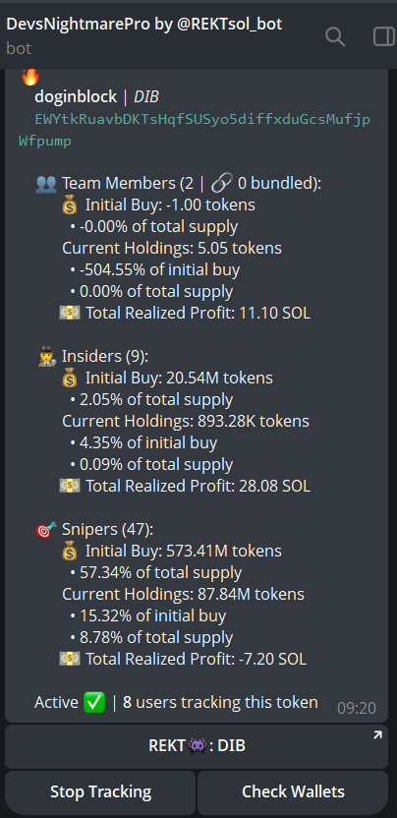The height and width of the screenshot is (818, 397).
Task: Click the money bag beside Snipers Initial Buy
Action: click(70, 552)
